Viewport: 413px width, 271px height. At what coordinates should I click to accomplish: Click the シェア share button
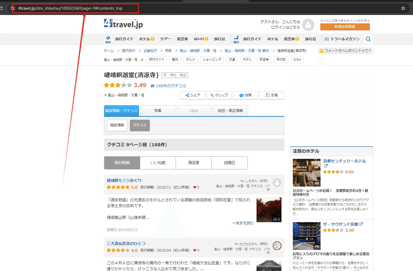[x=193, y=95]
